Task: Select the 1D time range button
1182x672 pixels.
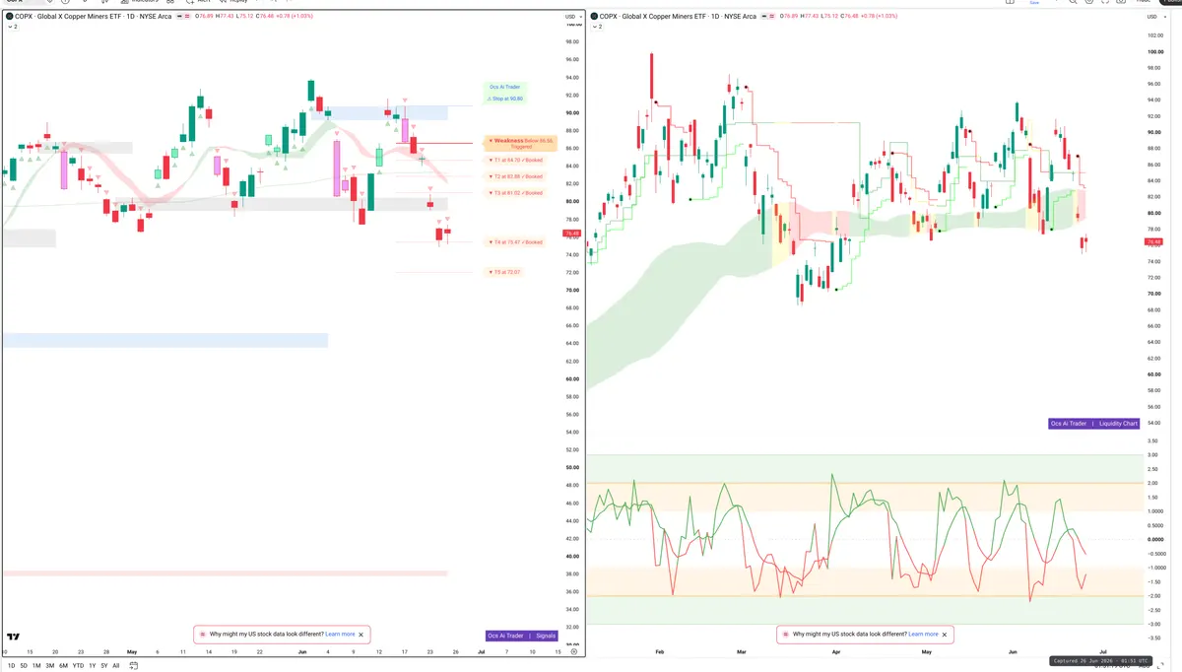Action: tap(11, 666)
